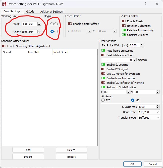Open the Additional Settings tab
Image resolution: width=163 pixels, height=168 pixels.
click(x=51, y=12)
